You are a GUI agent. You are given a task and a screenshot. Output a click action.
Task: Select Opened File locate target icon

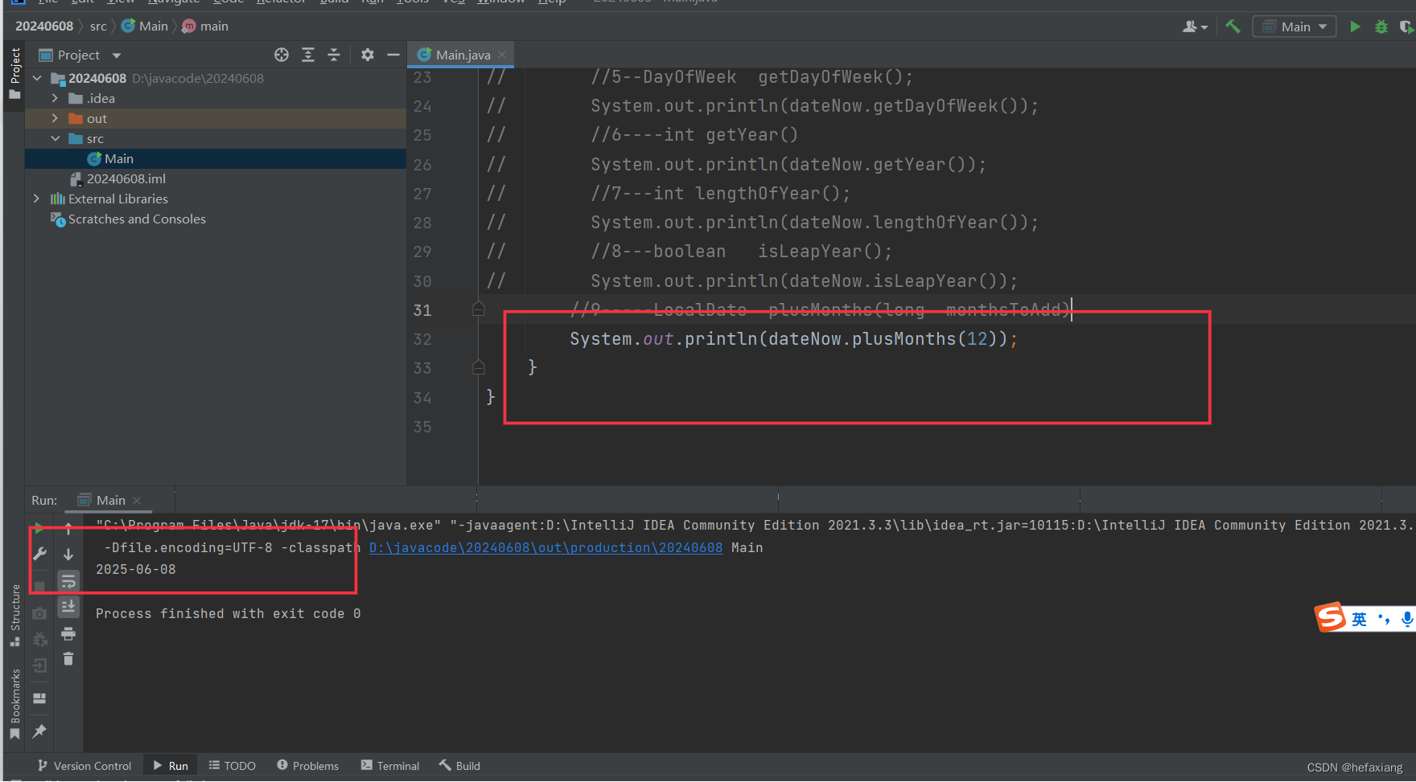[x=282, y=55]
